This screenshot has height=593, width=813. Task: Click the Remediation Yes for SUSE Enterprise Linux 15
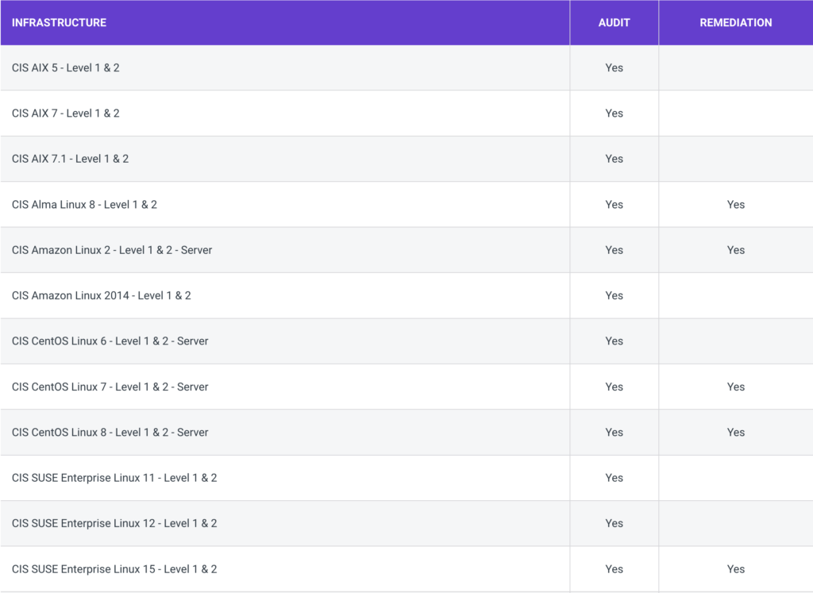[736, 569]
